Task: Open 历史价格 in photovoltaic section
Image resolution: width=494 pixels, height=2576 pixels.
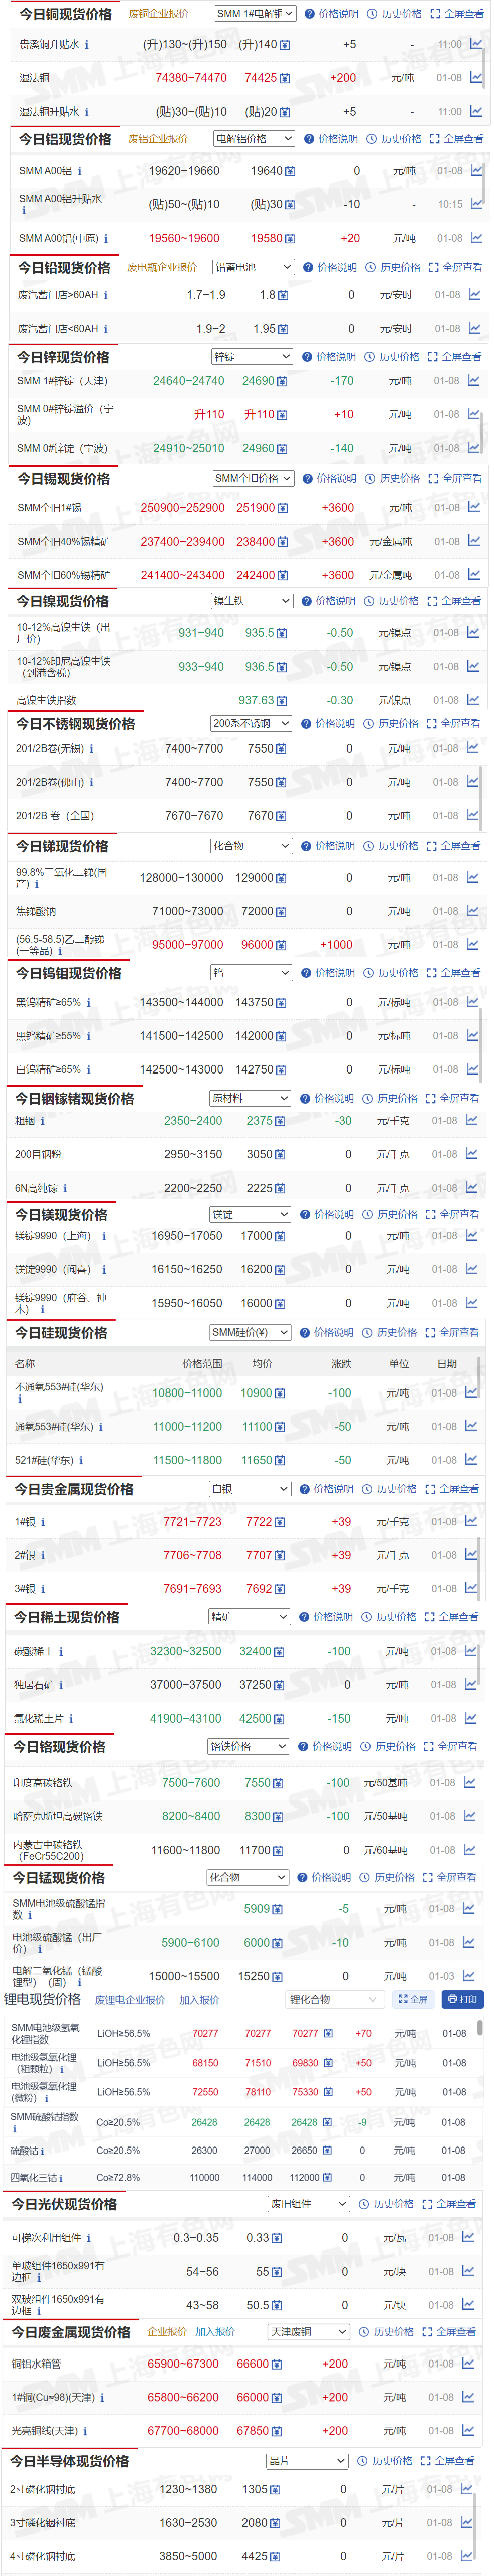Action: click(387, 2203)
